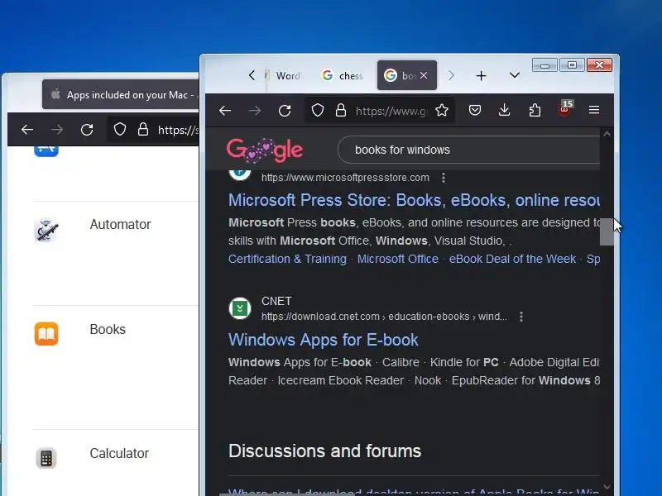
Task: Click the scrollbar up arrow in Google window
Action: (607, 134)
